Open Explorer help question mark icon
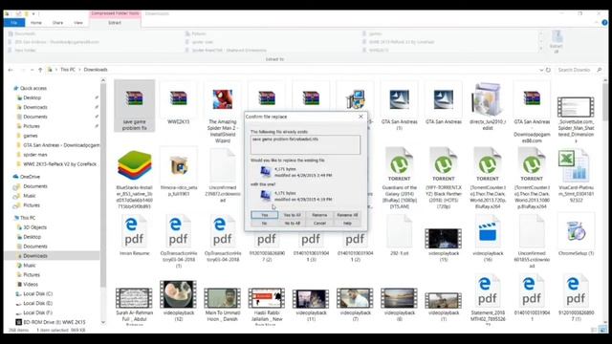The image size is (612, 344). 604,23
